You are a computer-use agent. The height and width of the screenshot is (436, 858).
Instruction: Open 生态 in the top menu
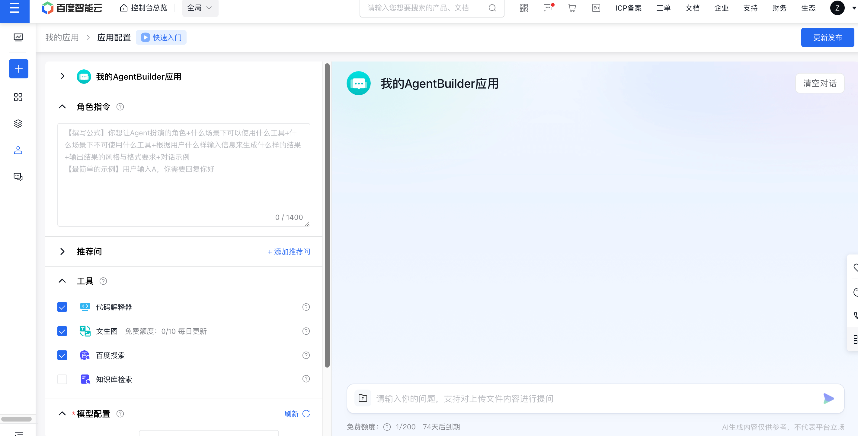[x=808, y=8]
